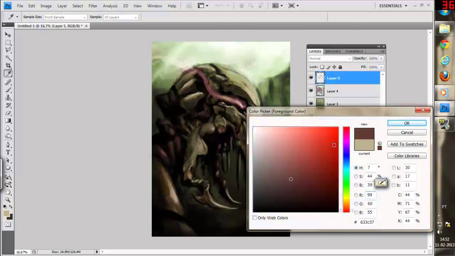Select the Crop tool
Viewport: 455px width, 256px height.
click(8, 66)
